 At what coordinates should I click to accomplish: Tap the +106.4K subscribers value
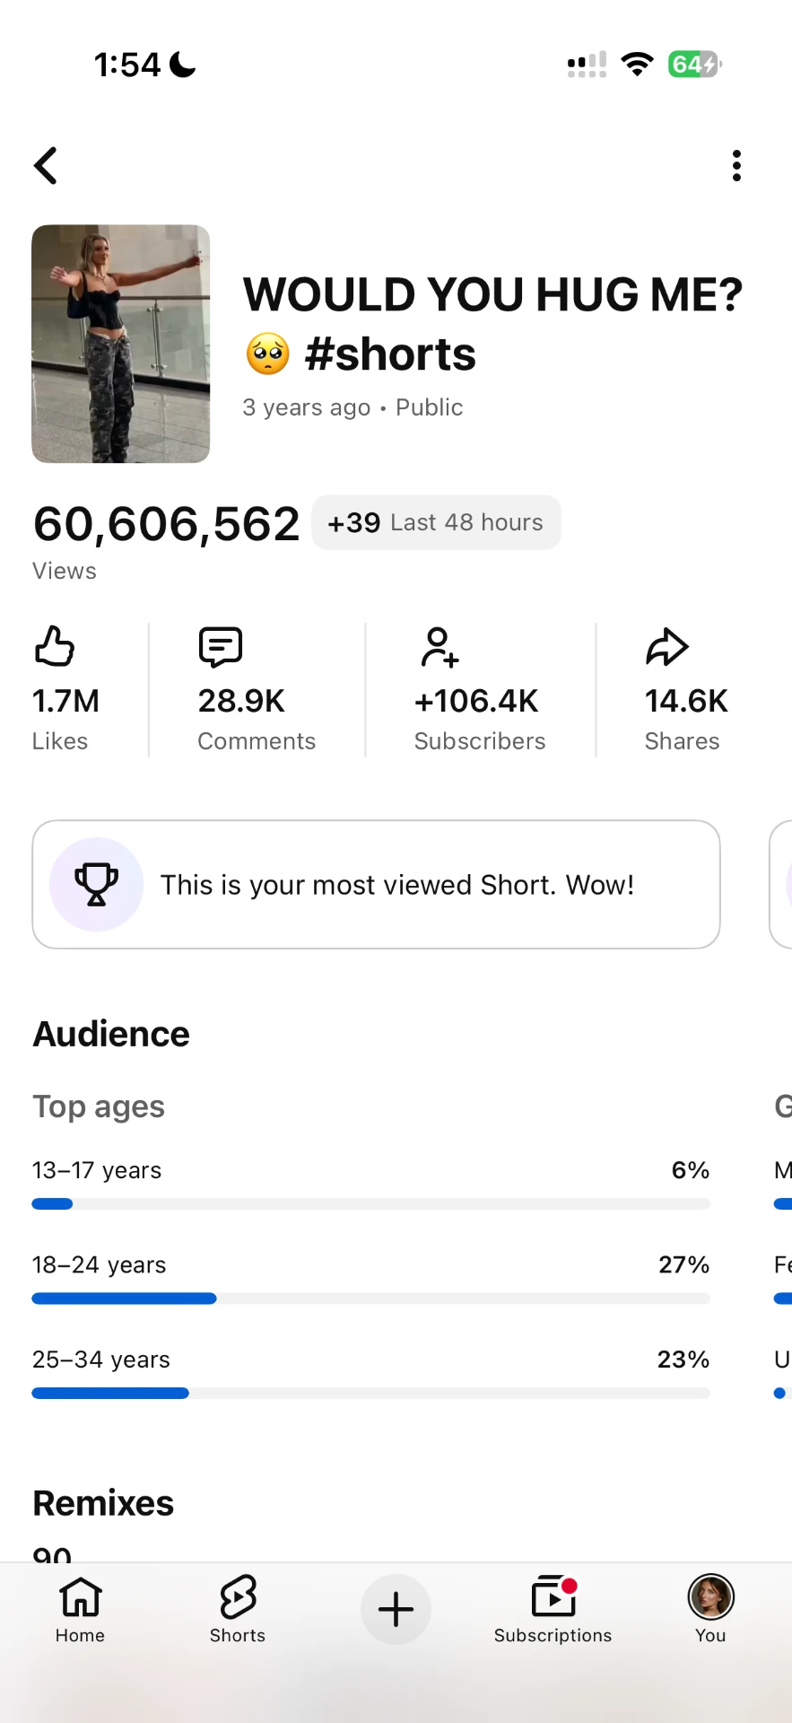coord(476,701)
